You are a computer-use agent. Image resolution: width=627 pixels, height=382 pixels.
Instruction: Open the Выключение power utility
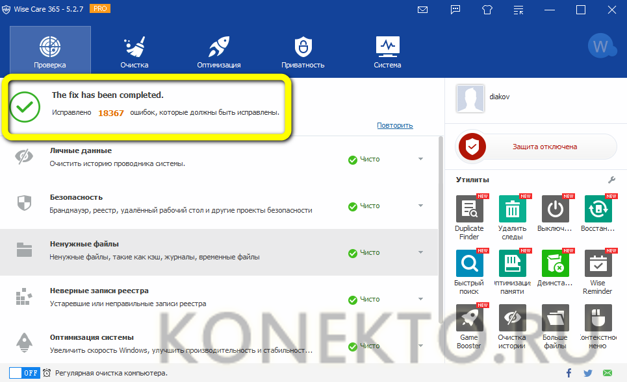pos(555,213)
